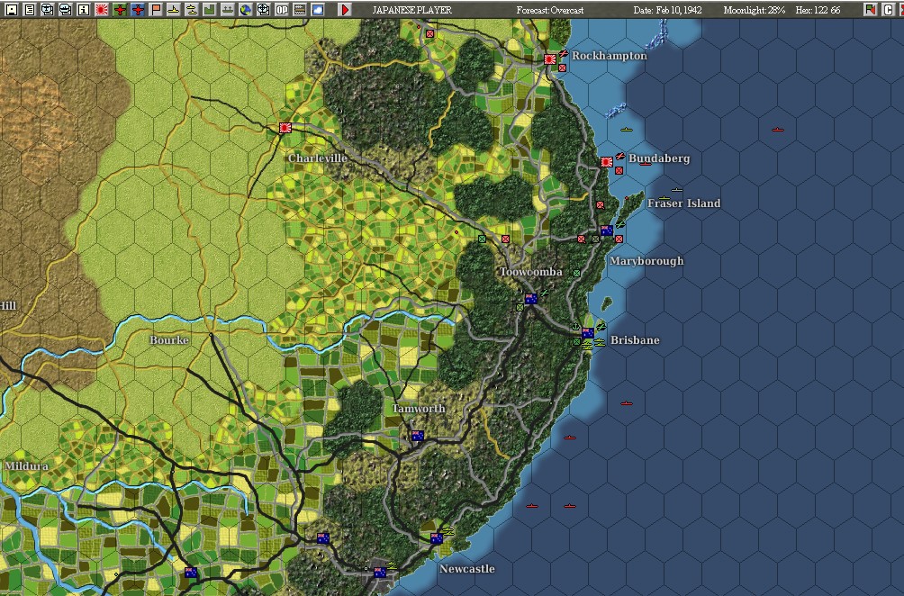Select the Japanese base flag at Rockhampton
This screenshot has width=904, height=596.
coord(550,59)
